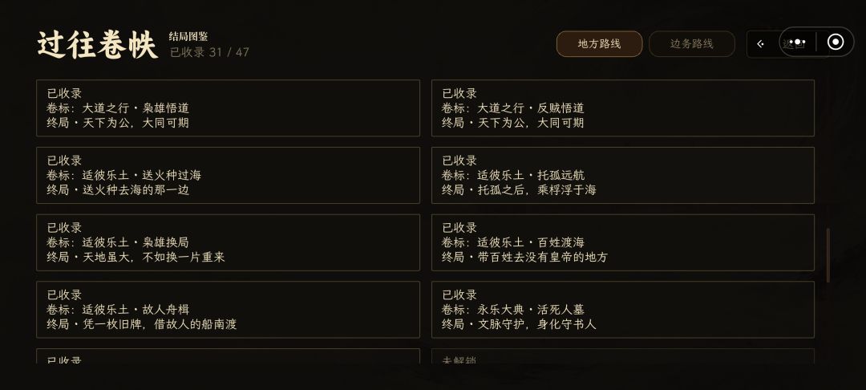Open the 大道之行·反贼悟道 ending card
Image resolution: width=866 pixels, height=390 pixels.
[x=622, y=108]
